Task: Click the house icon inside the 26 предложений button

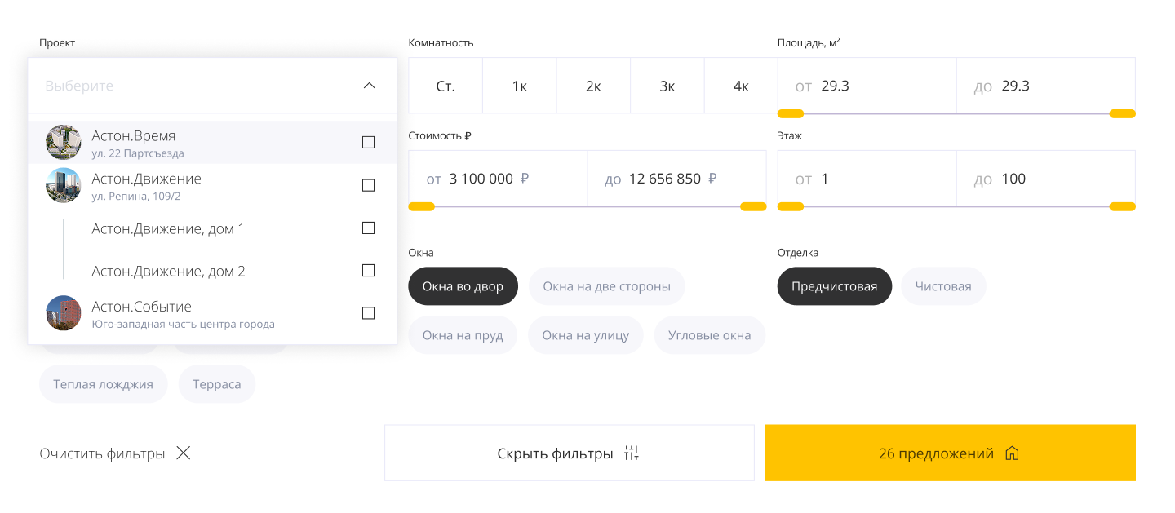Action: (1012, 453)
